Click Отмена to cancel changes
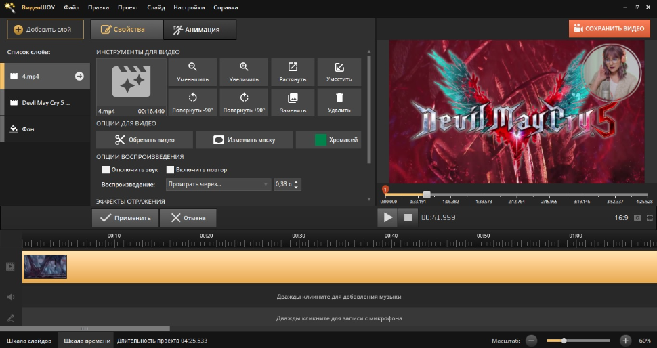This screenshot has width=657, height=348. [188, 218]
